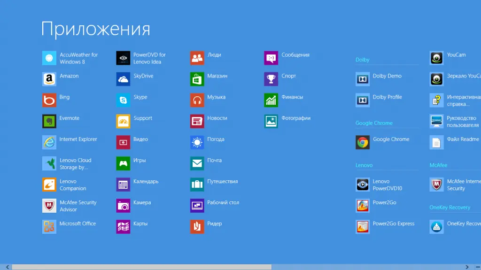481x270 pixels.
Task: Open the Bing app icon
Action: (49, 100)
